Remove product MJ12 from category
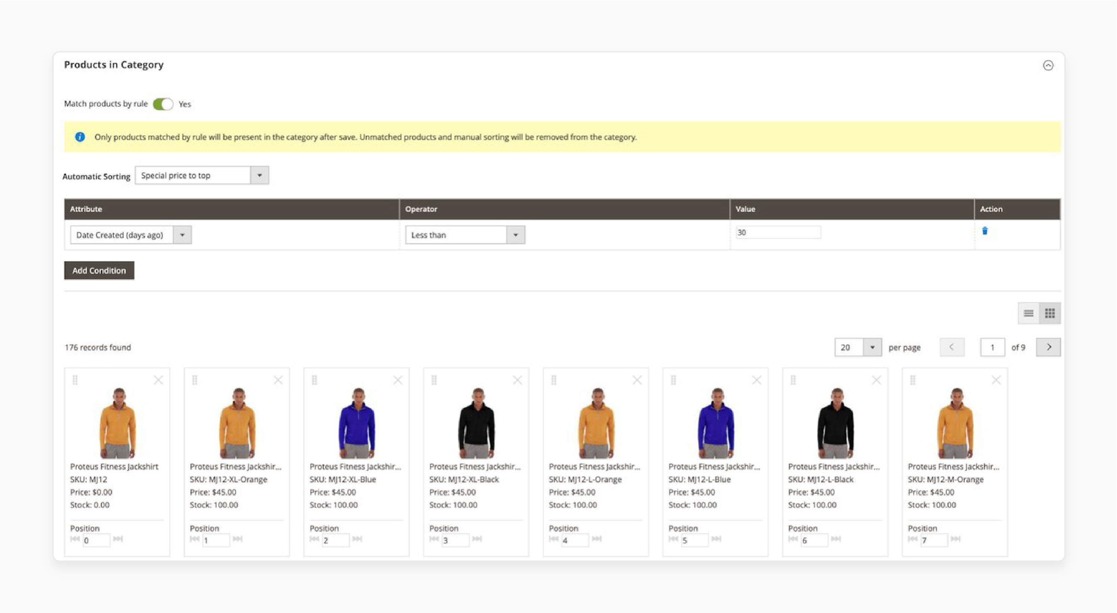 (158, 380)
